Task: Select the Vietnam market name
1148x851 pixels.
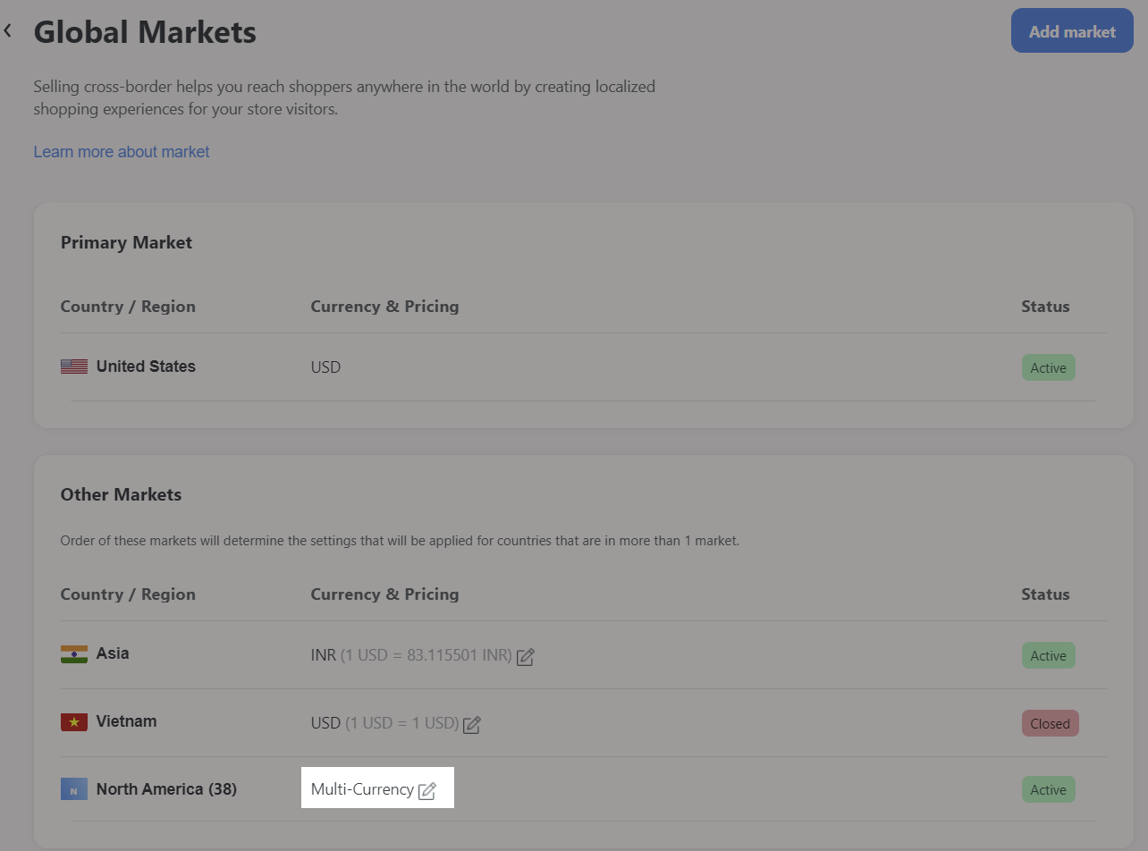Action: click(x=126, y=721)
